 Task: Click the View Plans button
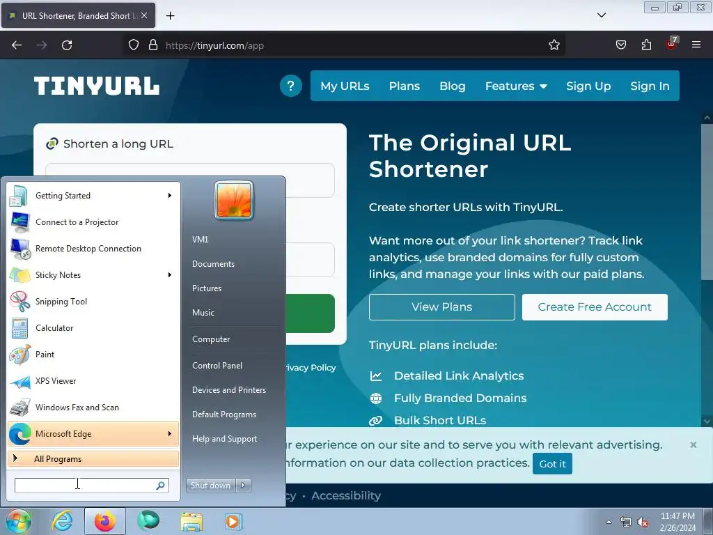[x=441, y=307]
